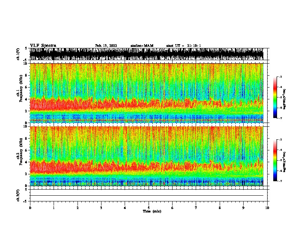Screen dimensions: 301x233
Task: Click the "-7" label on ch.2 colorbar
Action: (280, 181)
